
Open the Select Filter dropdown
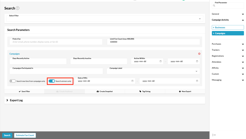tap(105, 19)
